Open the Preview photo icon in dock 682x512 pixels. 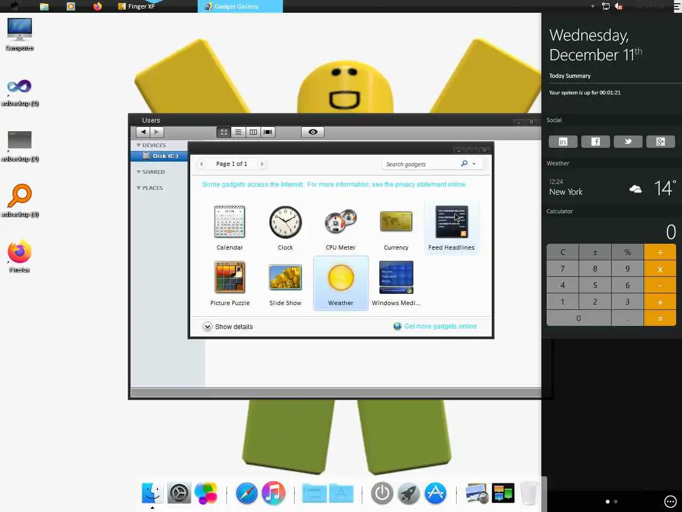pyautogui.click(x=476, y=494)
